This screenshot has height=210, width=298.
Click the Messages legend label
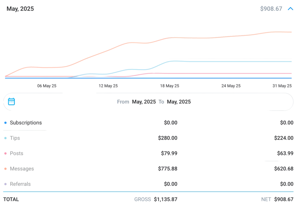click(22, 169)
